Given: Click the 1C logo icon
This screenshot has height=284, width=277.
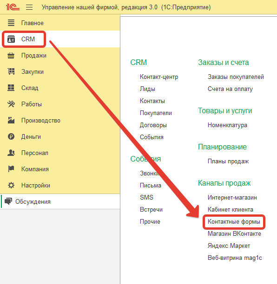Looking at the screenshot, I should (13, 7).
